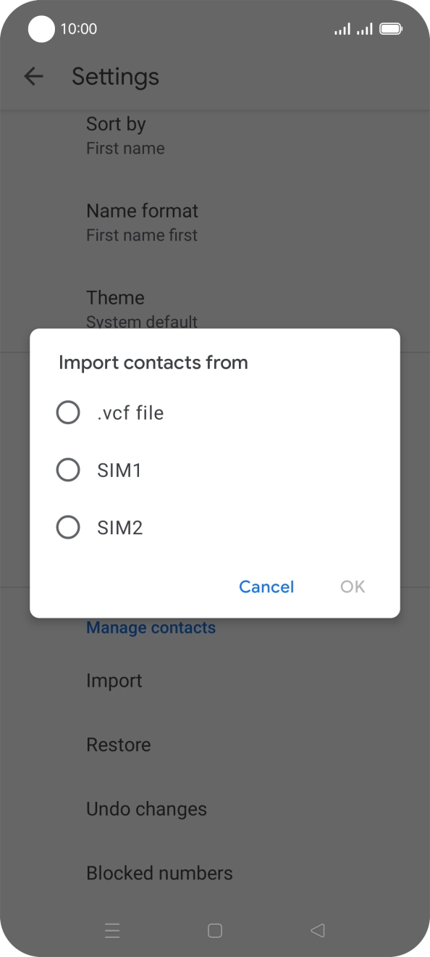Open the Manage contacts link

coord(151,627)
